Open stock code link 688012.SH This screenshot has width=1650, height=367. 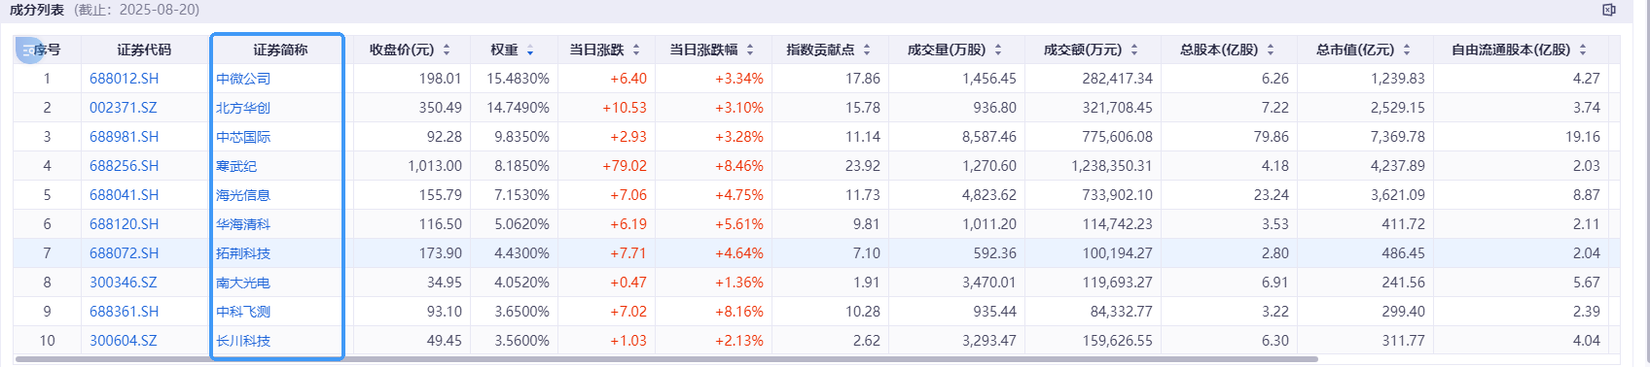click(x=124, y=79)
